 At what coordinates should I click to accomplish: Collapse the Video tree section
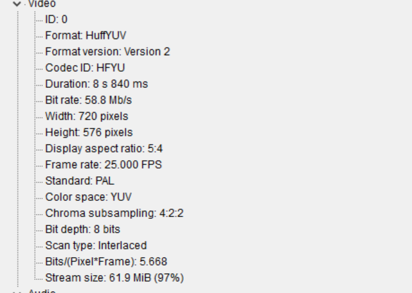pos(17,4)
